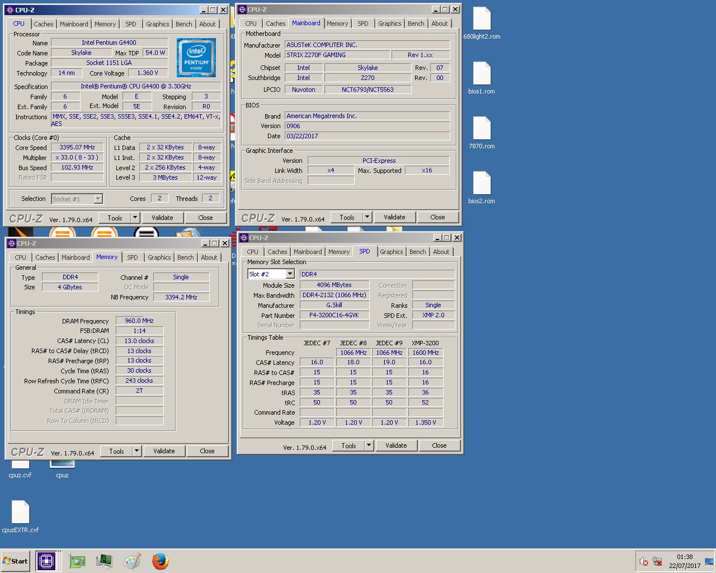The image size is (716, 573).
Task: Click Validate in the CPU window
Action: coord(163,218)
